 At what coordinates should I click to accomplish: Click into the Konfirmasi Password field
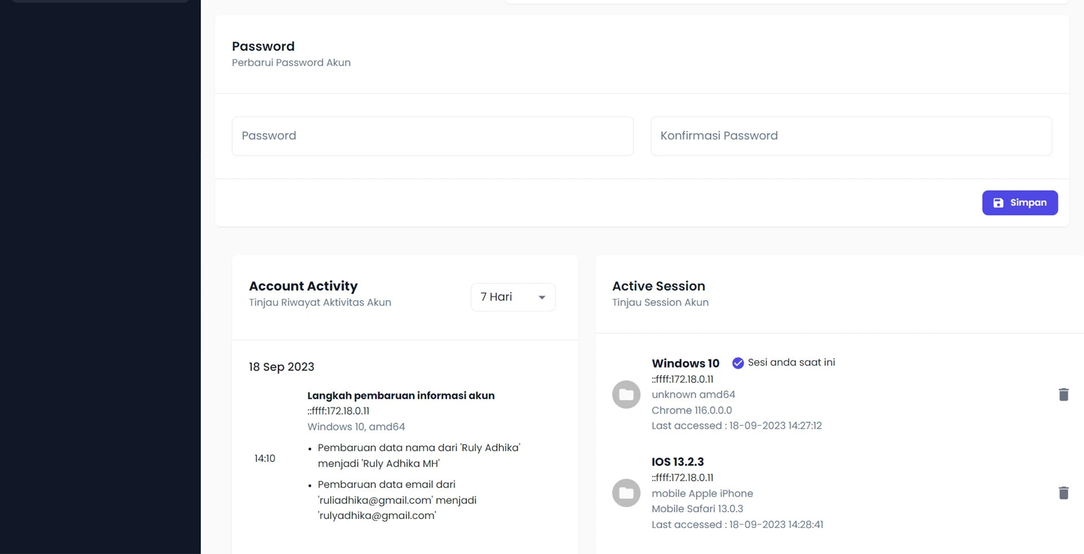(851, 136)
